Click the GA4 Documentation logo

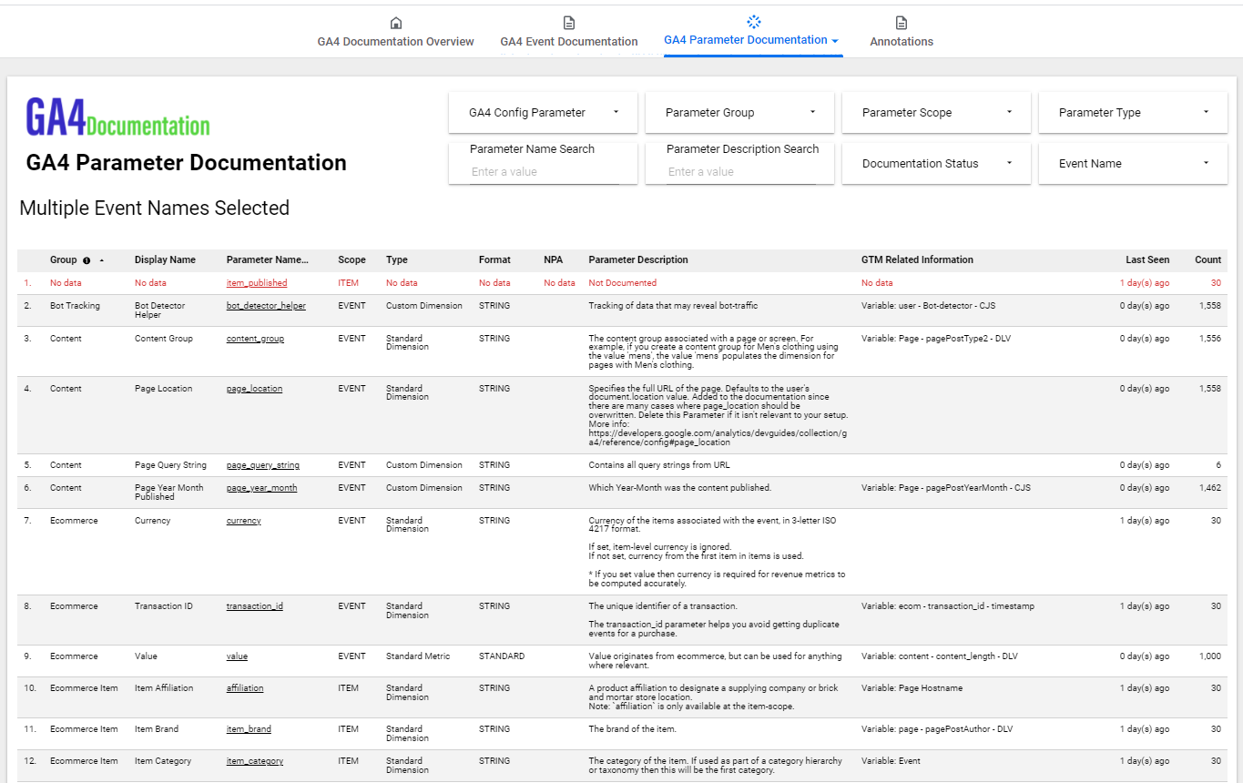[117, 117]
